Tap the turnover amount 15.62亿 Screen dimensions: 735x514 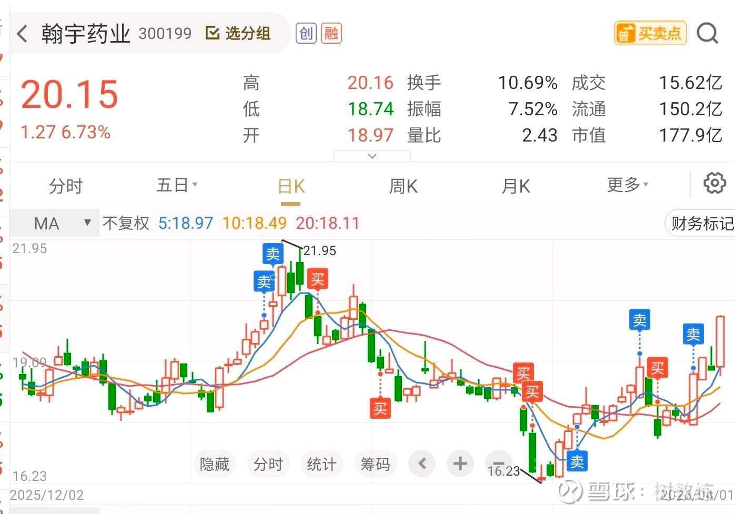691,83
